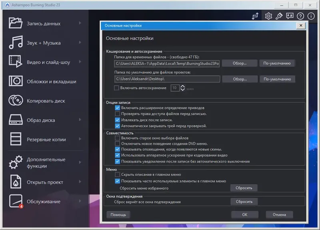Click Сбросить for confirmation windows
The image size is (320, 230).
click(x=244, y=202)
